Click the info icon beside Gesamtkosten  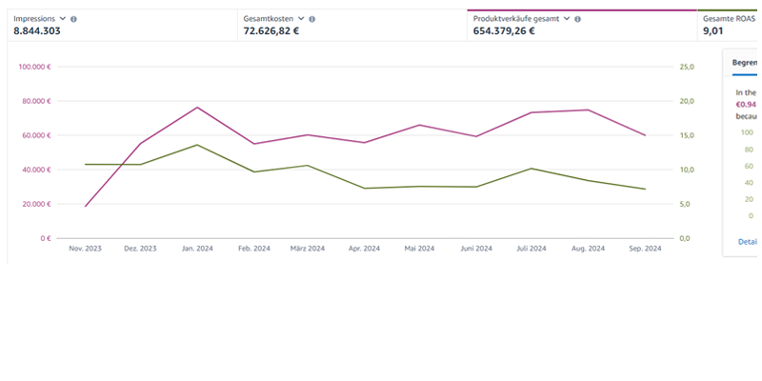click(312, 19)
